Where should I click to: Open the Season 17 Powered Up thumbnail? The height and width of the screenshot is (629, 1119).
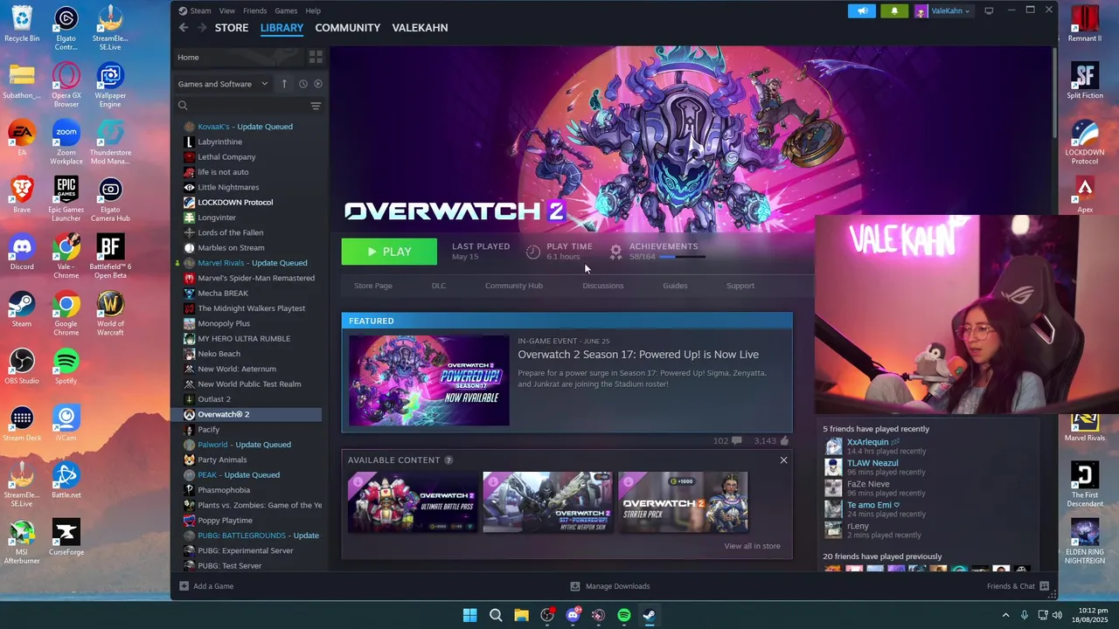[x=428, y=381]
